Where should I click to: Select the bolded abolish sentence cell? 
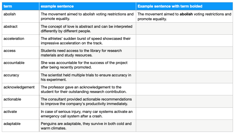click(x=184, y=17)
